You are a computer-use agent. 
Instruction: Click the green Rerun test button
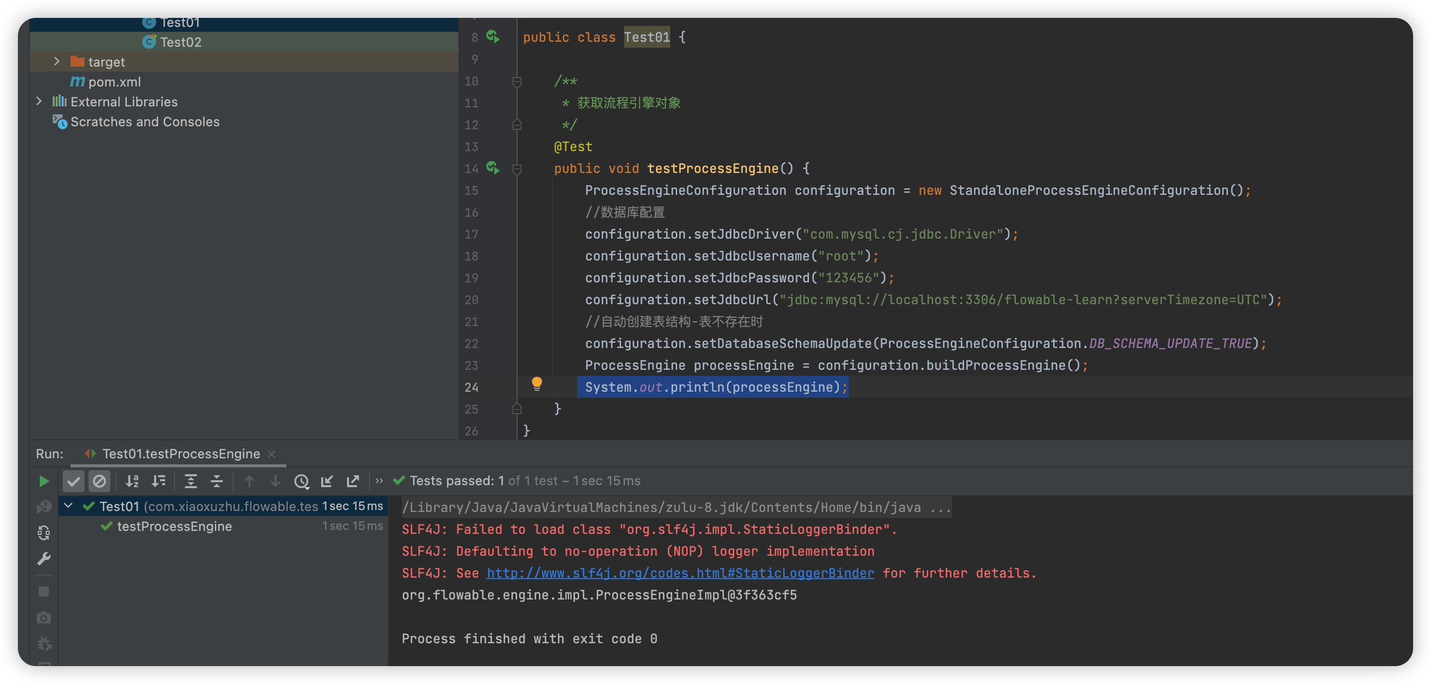pos(44,481)
